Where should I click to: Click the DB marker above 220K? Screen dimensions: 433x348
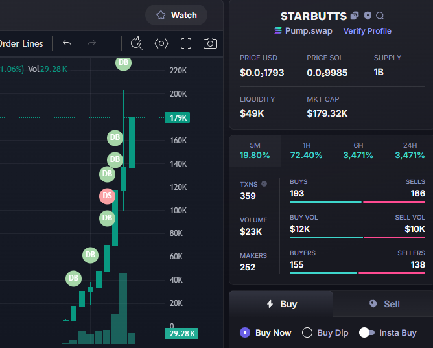click(123, 64)
